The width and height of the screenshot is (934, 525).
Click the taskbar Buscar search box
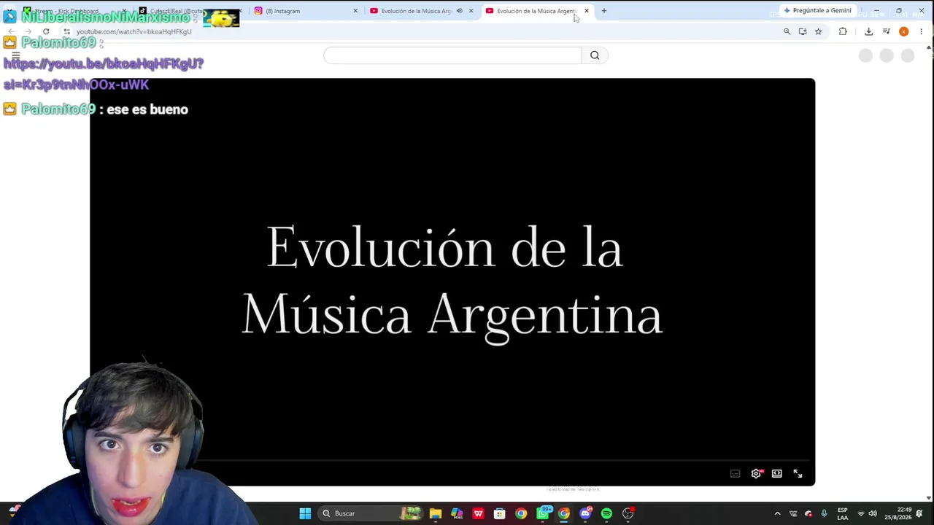(371, 513)
